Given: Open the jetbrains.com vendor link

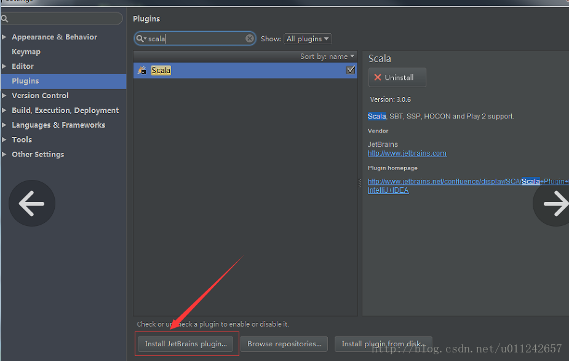Looking at the screenshot, I should (x=407, y=153).
